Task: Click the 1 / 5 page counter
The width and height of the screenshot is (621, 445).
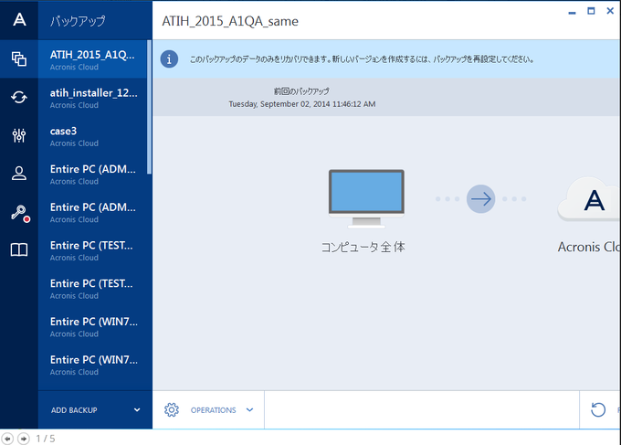Action: [45, 439]
